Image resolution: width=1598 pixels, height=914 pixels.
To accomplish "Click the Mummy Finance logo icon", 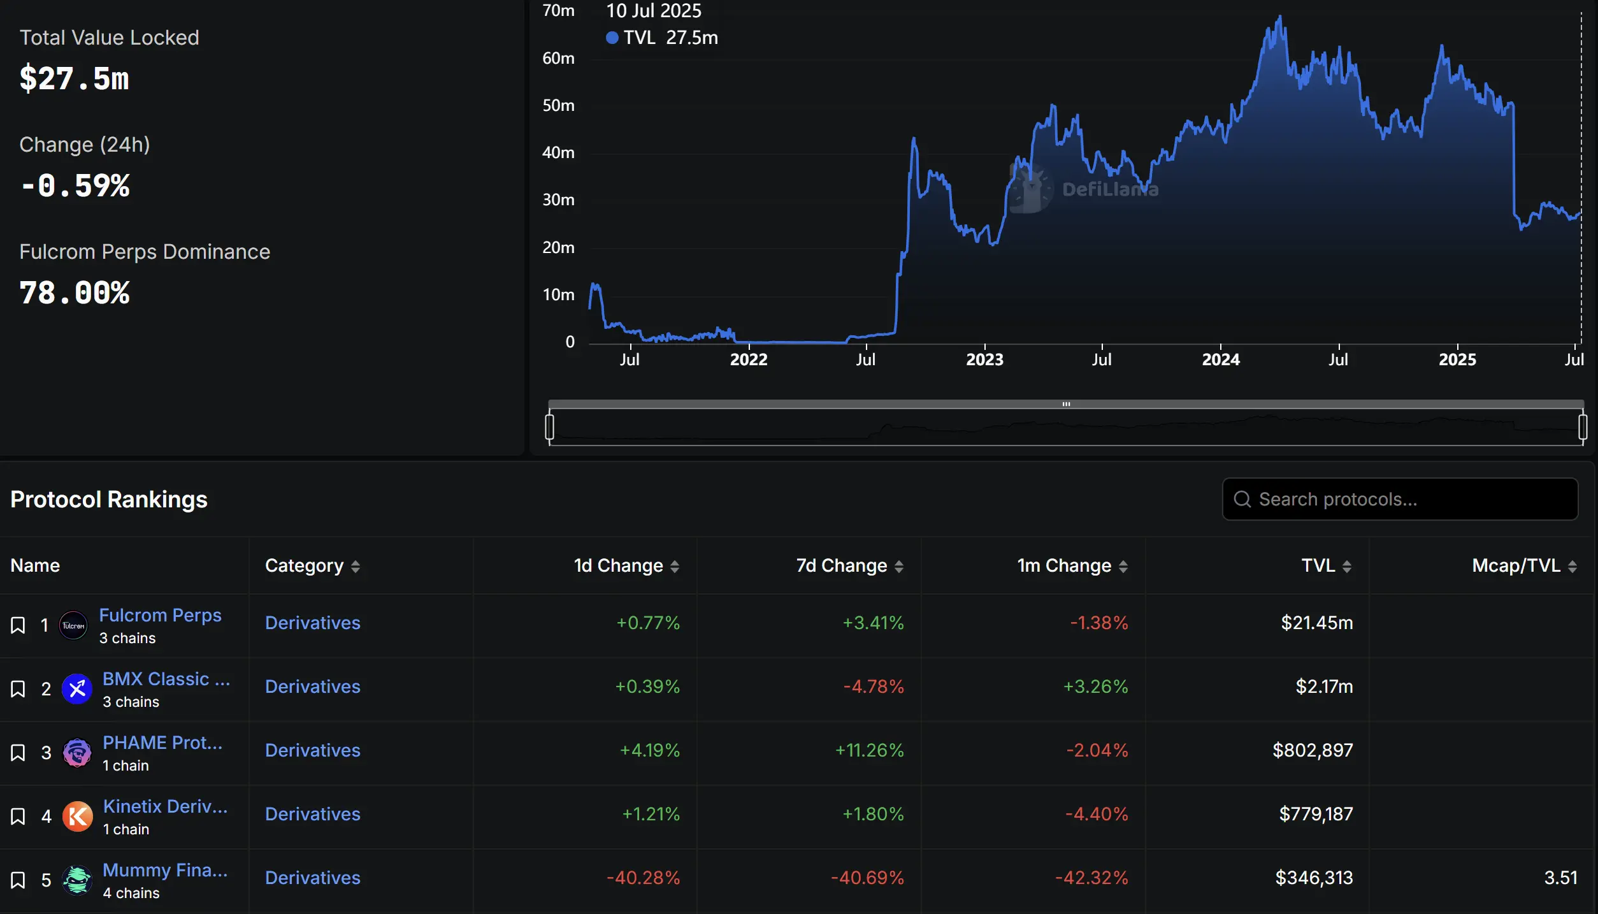I will click(77, 880).
